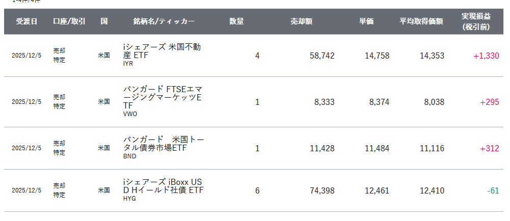Click the 数量 column header
This screenshot has height=221, width=510.
click(236, 21)
